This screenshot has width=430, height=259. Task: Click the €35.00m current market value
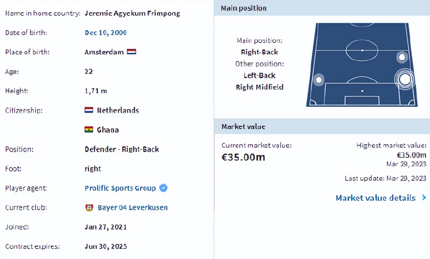[243, 157]
